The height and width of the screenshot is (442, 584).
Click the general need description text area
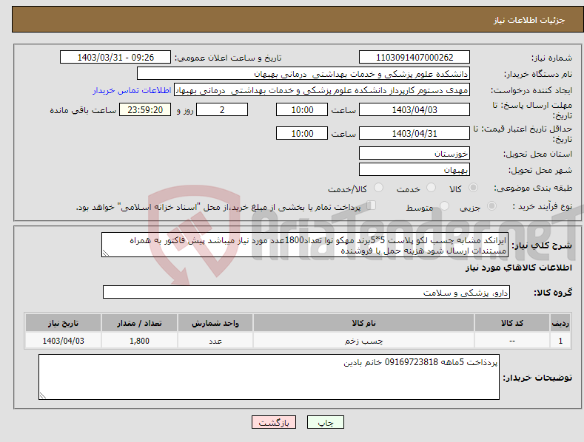305,245
